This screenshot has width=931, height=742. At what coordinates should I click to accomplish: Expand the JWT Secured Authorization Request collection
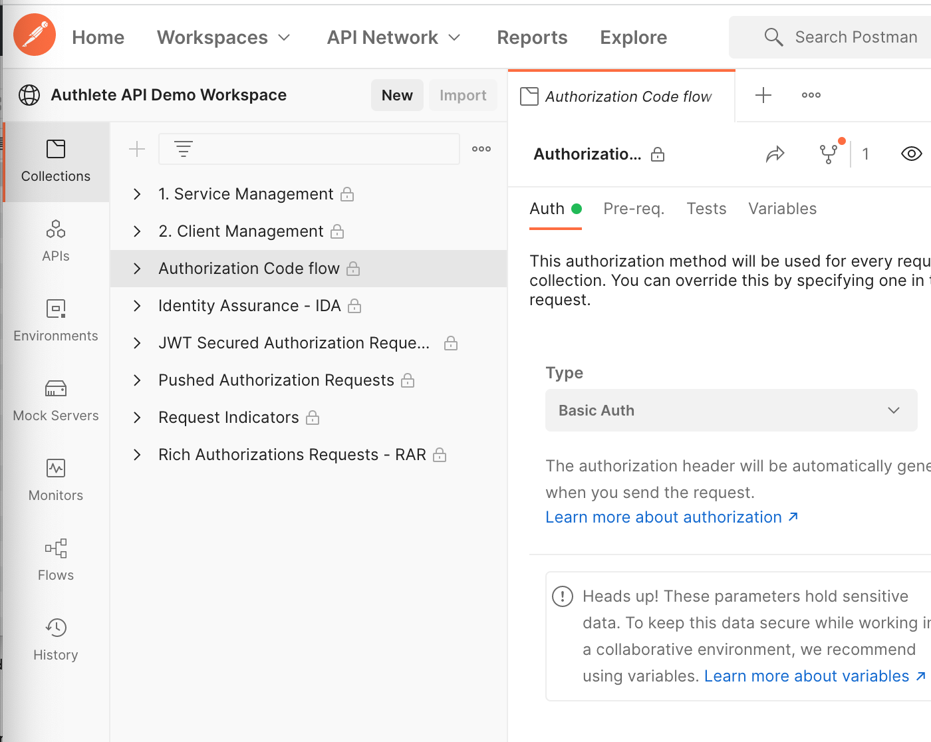point(137,343)
